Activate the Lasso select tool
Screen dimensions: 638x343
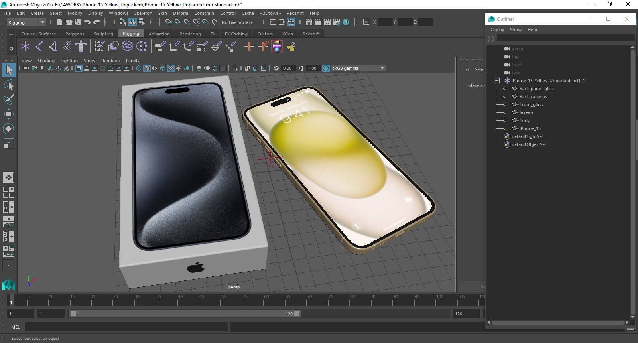pos(9,85)
